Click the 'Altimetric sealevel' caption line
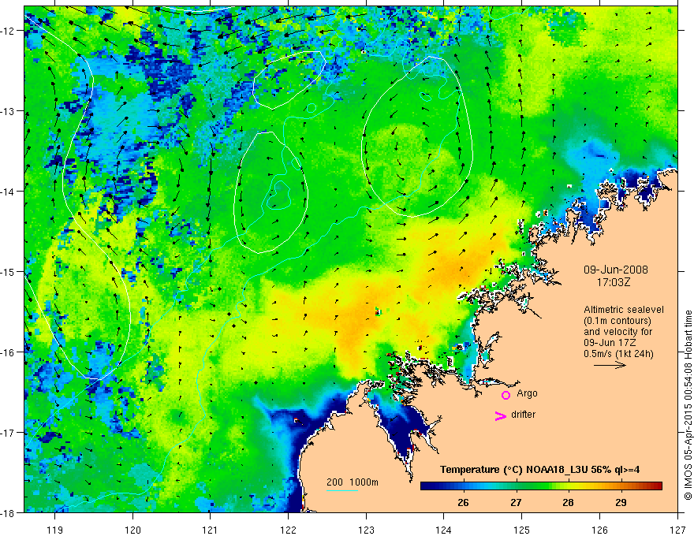The width and height of the screenshot is (694, 536). pos(624,310)
